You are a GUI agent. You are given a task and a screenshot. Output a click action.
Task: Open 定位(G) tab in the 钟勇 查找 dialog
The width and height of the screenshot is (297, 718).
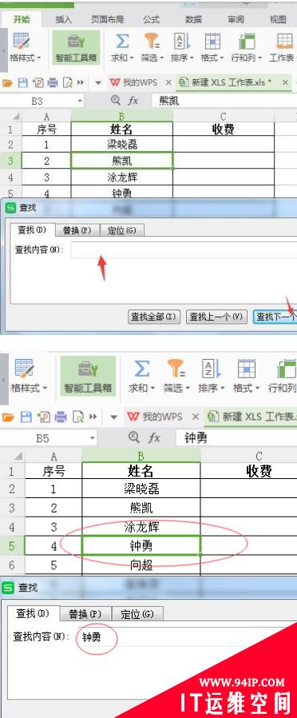137,613
